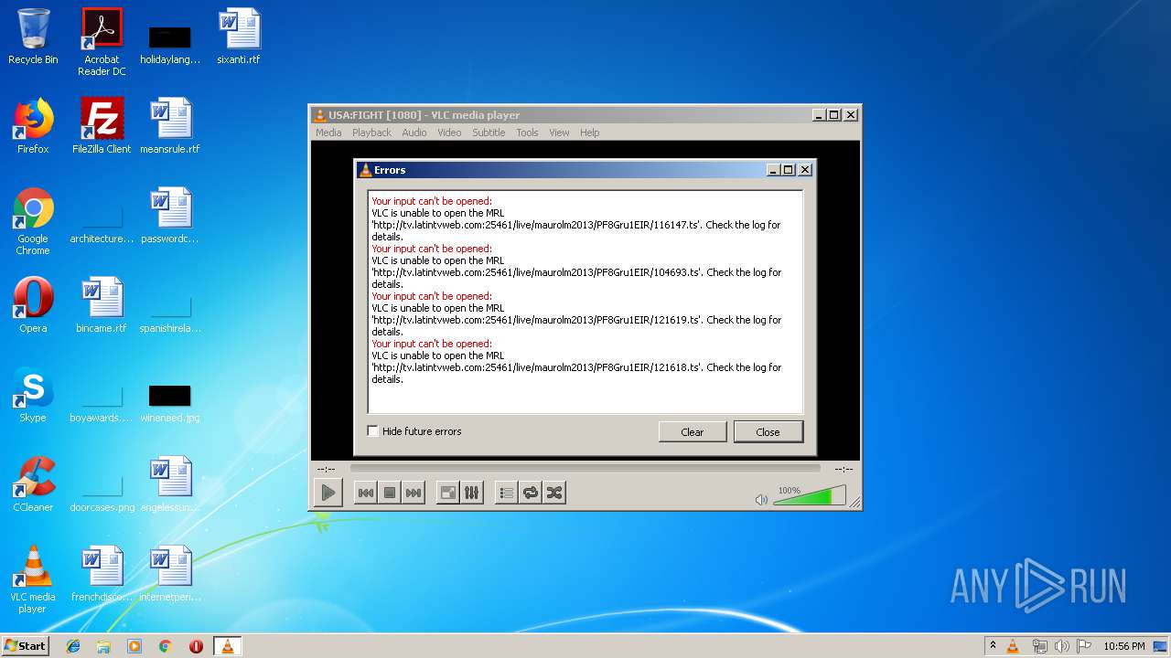
Task: Toggle loop mode in VLC
Action: point(531,493)
